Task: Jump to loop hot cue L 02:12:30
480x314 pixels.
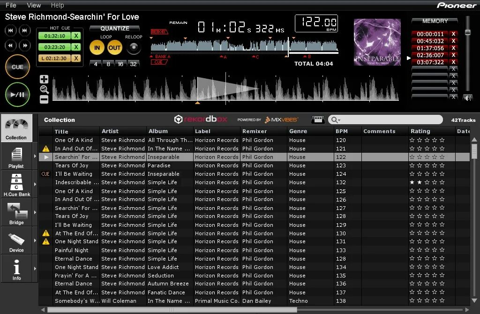Action: coord(54,58)
